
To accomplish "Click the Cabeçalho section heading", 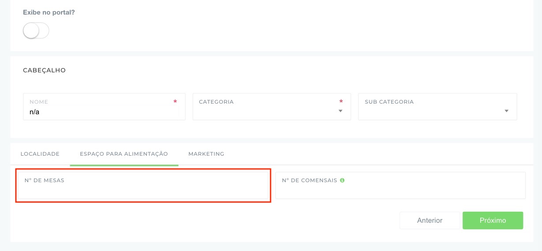I will 44,70.
